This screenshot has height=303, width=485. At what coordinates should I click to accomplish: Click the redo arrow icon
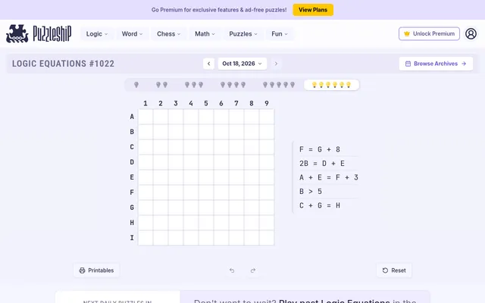click(x=253, y=270)
